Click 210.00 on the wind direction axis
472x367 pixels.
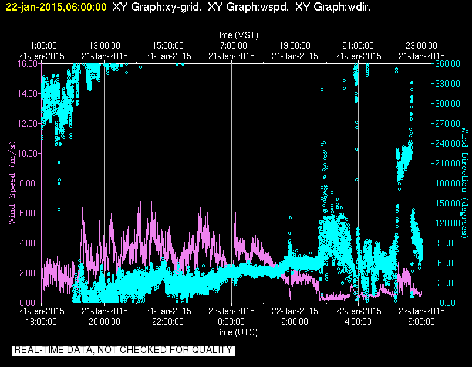click(x=447, y=163)
